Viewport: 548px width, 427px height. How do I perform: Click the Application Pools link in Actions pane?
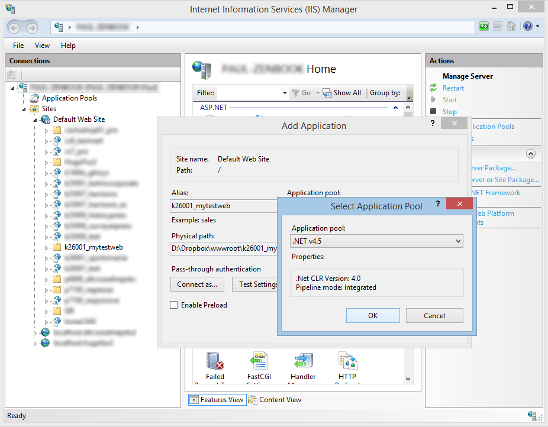pyautogui.click(x=493, y=127)
